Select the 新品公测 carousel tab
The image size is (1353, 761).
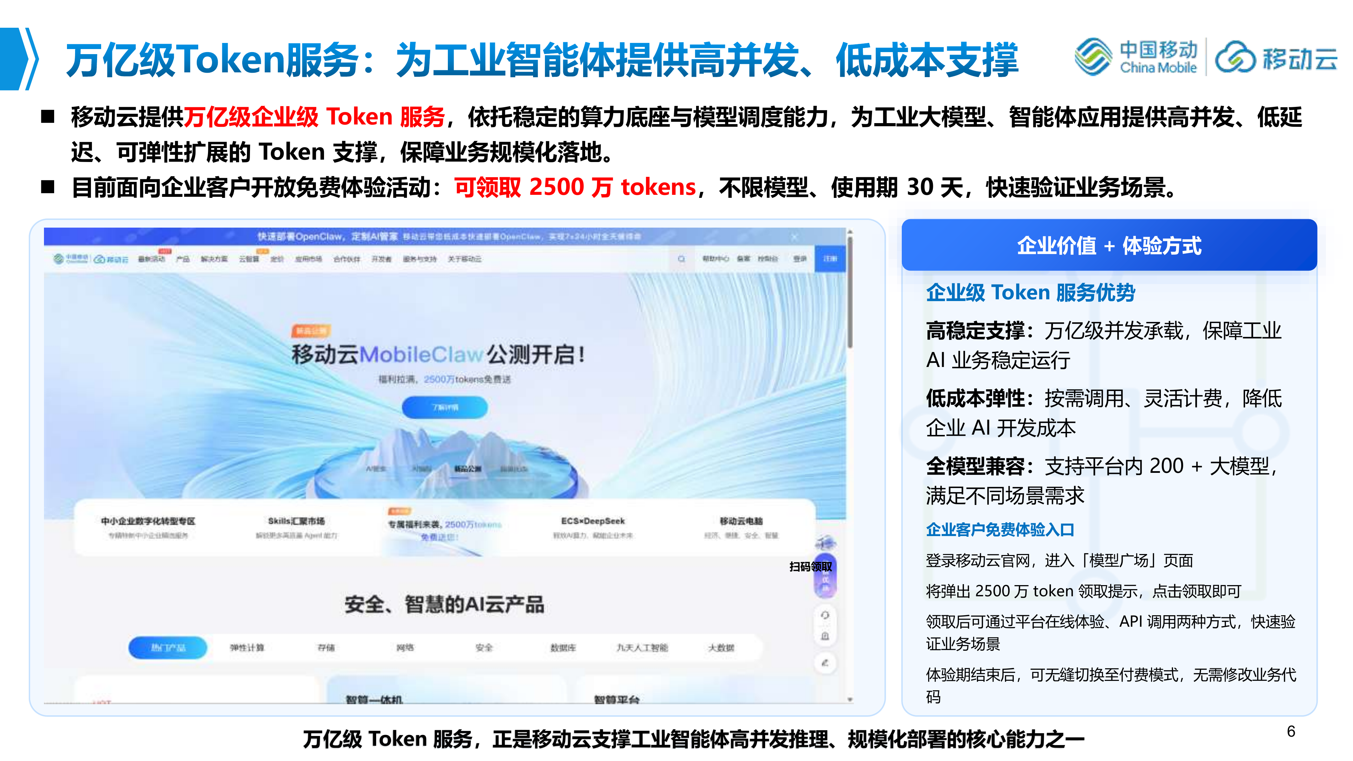click(467, 468)
